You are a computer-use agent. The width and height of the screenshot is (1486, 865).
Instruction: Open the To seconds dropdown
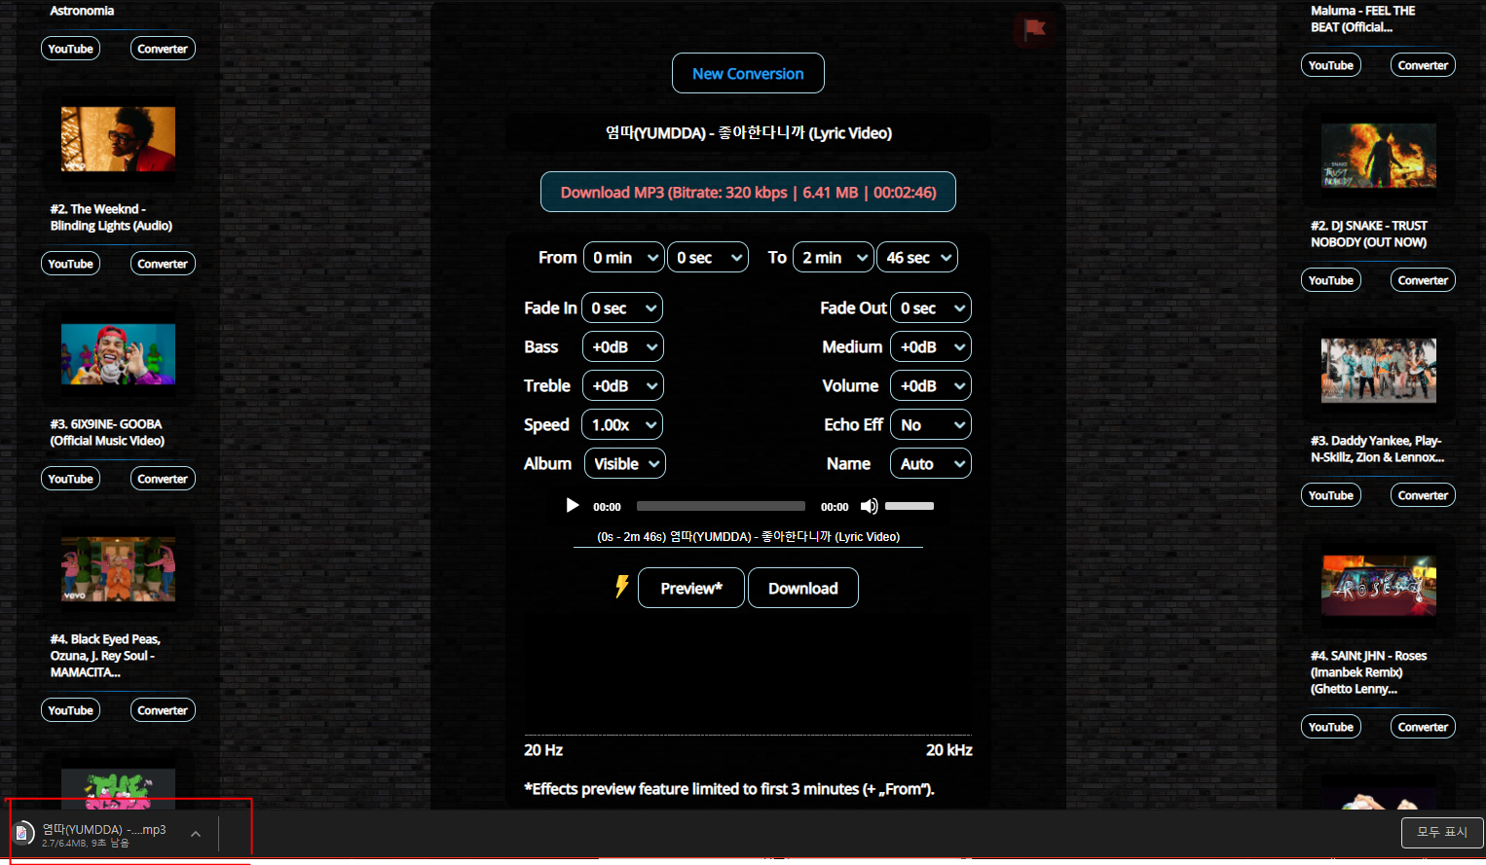[917, 257]
